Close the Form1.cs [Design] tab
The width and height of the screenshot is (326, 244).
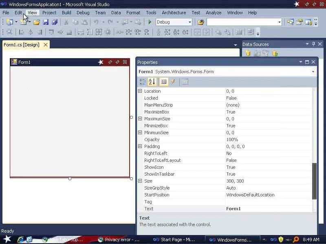pos(46,45)
